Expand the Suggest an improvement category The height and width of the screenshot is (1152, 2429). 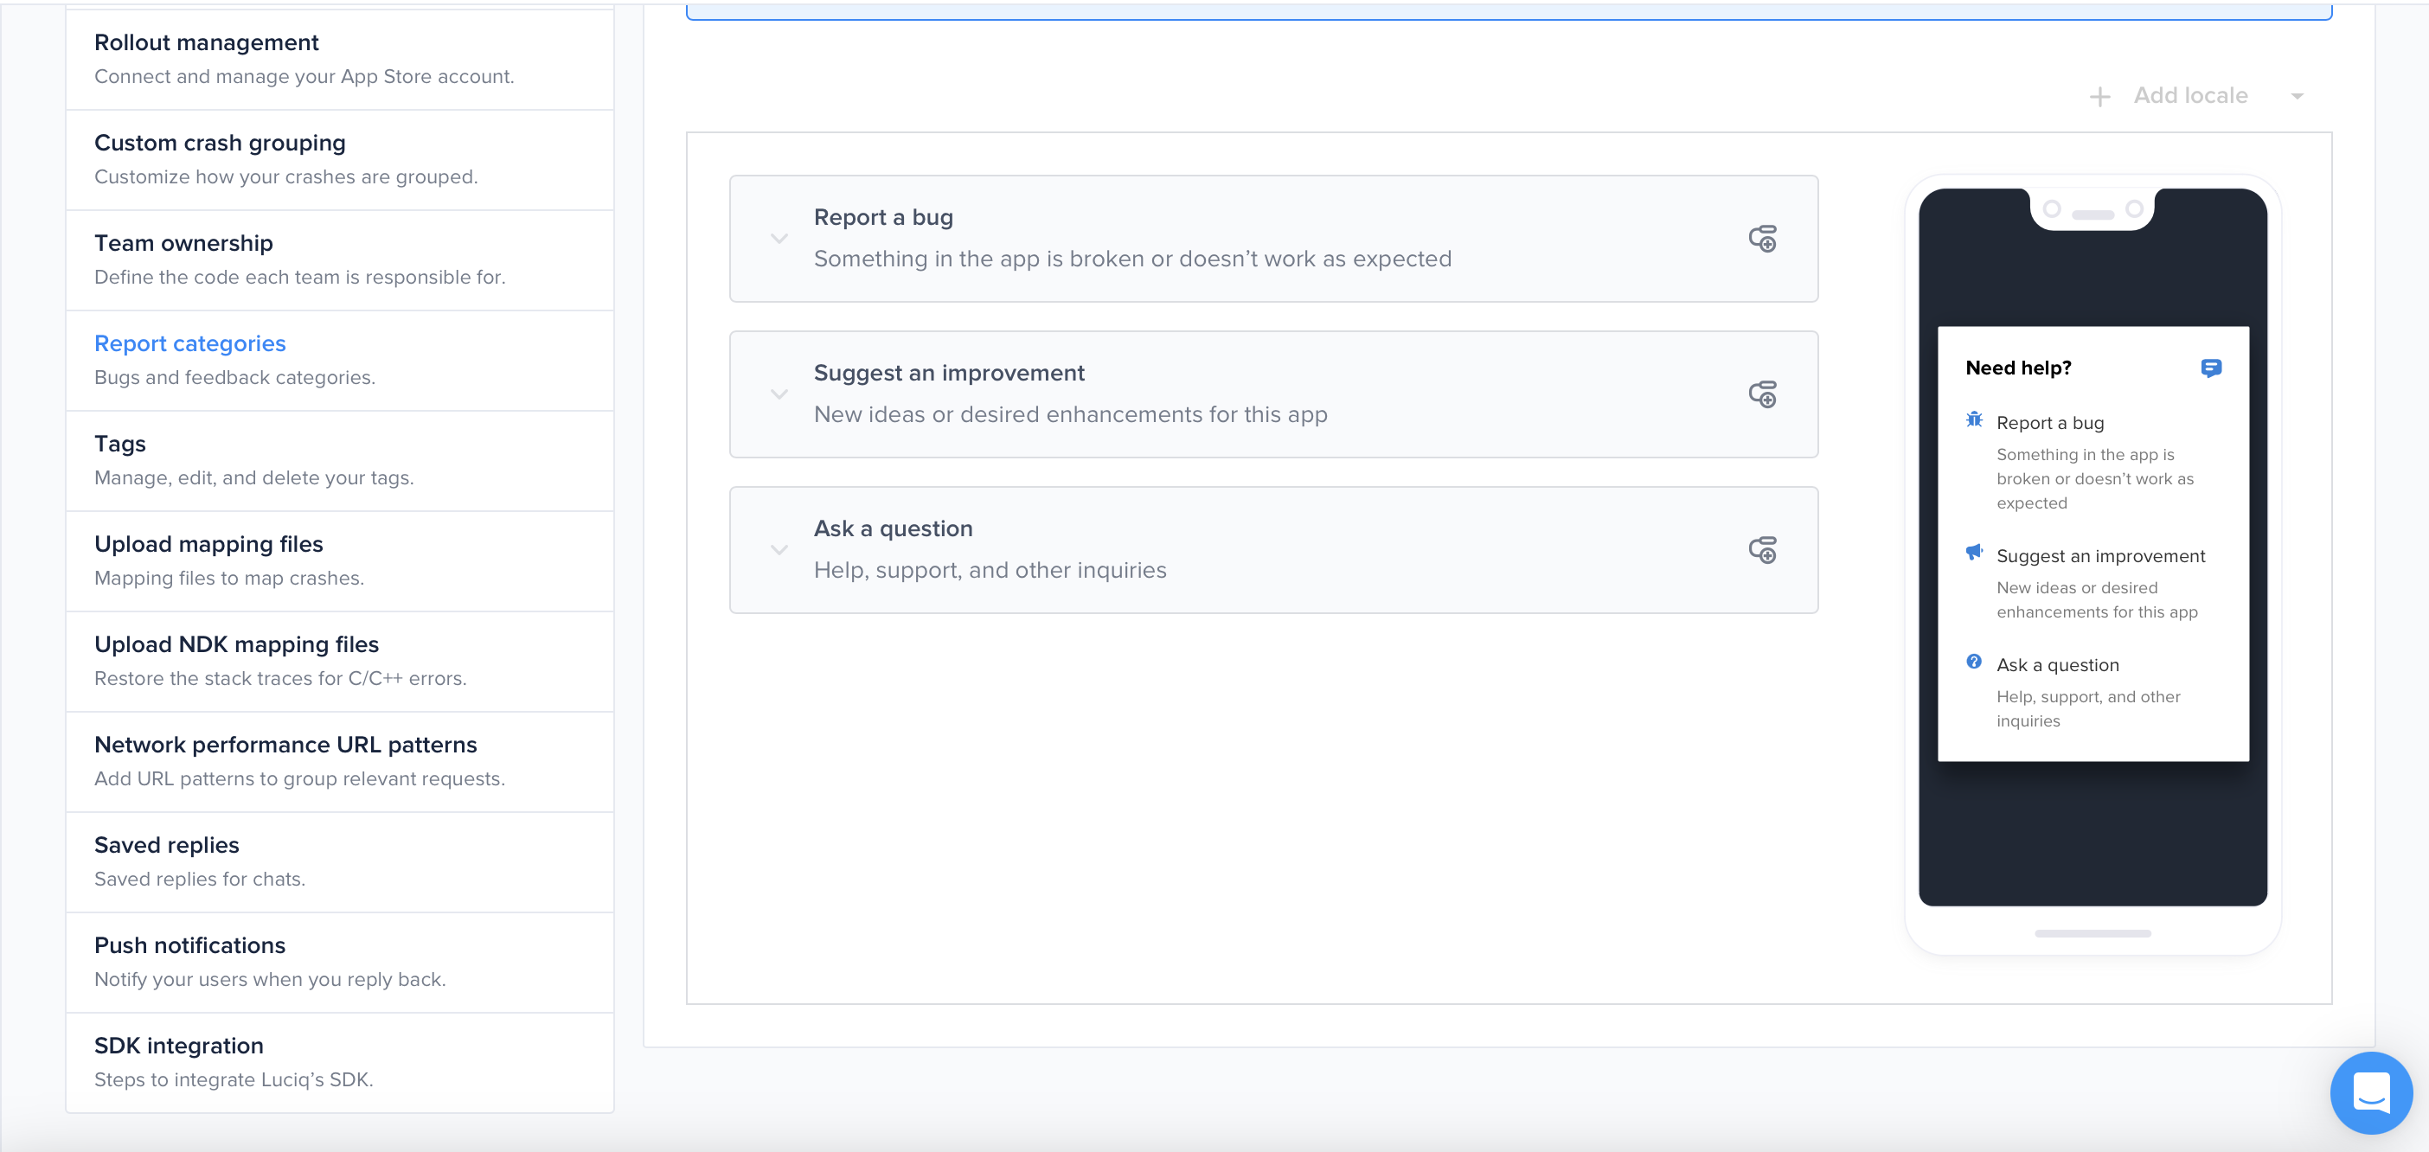point(779,394)
